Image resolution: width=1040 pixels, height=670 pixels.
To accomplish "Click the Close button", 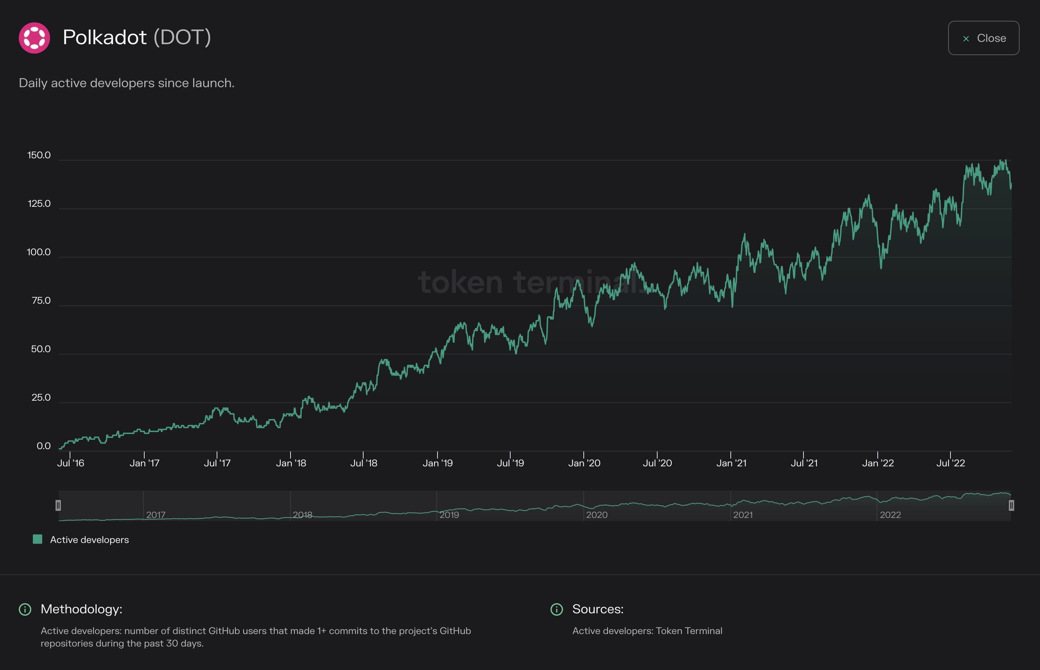I will [983, 38].
